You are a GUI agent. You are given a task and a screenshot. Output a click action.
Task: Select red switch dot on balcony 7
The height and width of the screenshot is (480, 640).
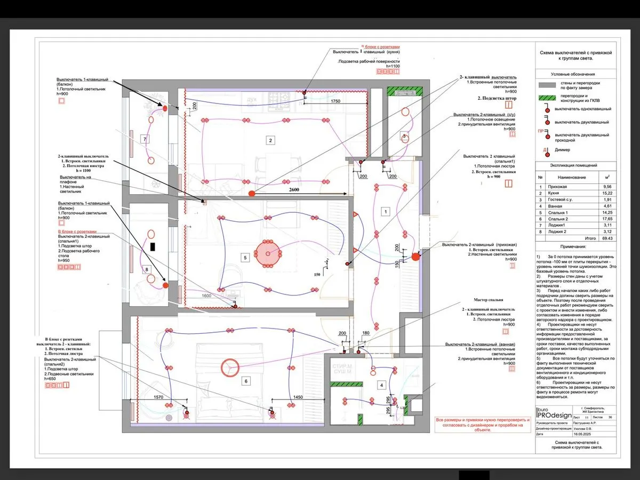(x=165, y=108)
